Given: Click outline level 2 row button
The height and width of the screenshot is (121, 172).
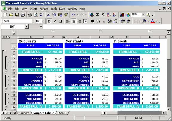Looking at the screenshot, I should (6, 37).
